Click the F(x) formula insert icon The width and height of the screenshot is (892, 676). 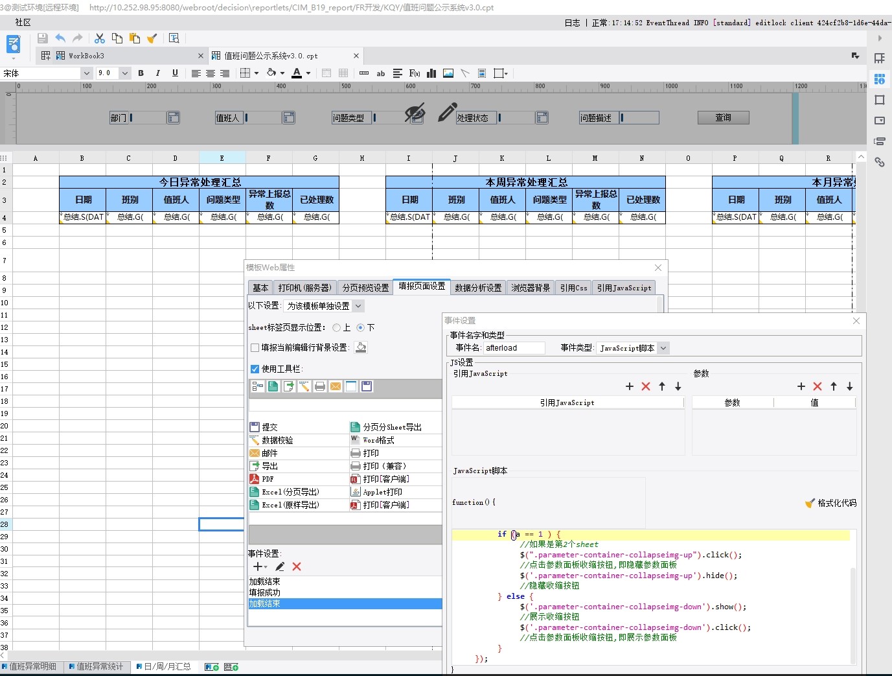click(x=415, y=73)
